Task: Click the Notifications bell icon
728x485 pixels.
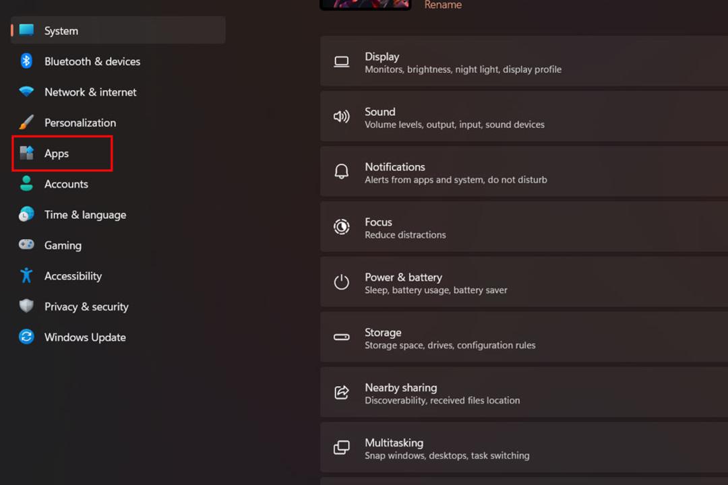Action: (x=342, y=171)
